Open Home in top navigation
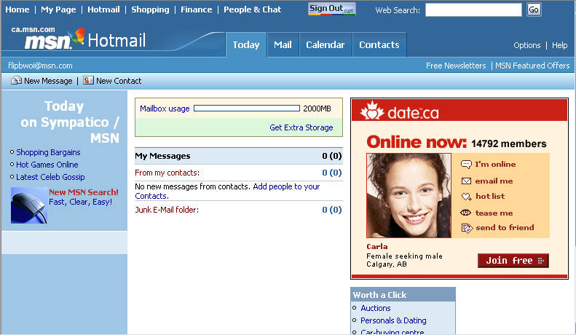The height and width of the screenshot is (335, 576). pyautogui.click(x=17, y=9)
